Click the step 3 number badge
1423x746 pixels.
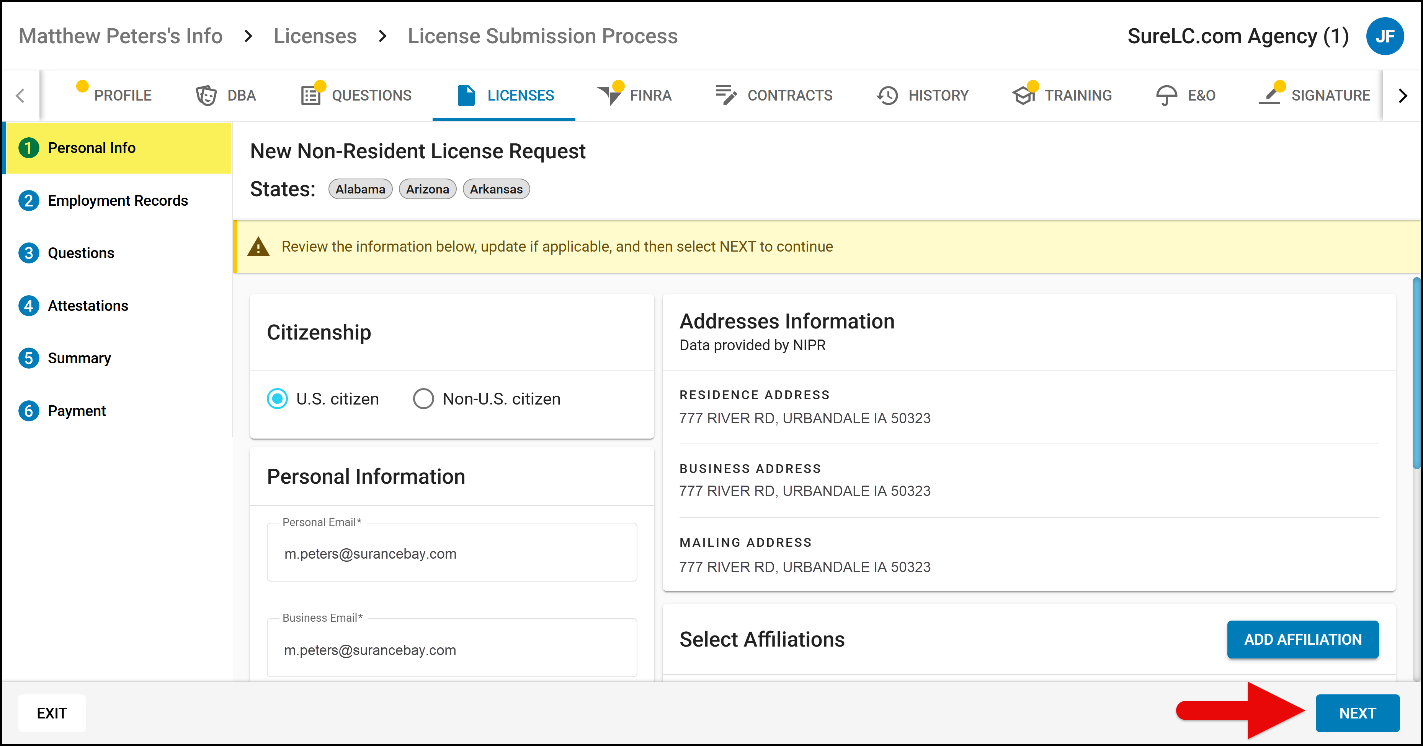coord(29,253)
